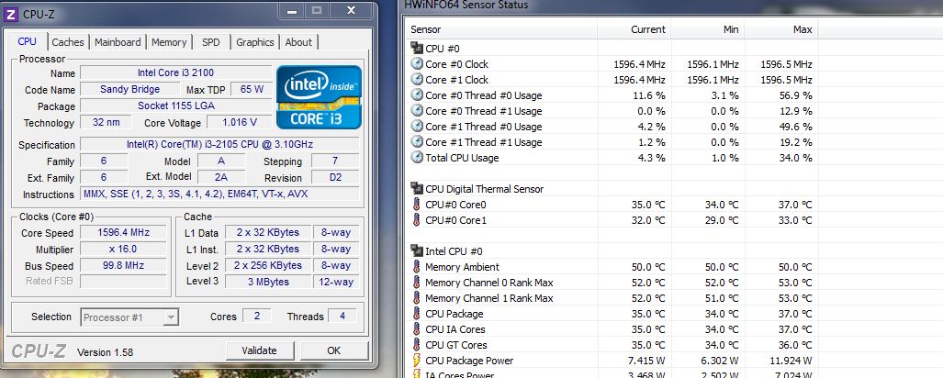The height and width of the screenshot is (378, 943).
Task: Open the About tab
Action: 298,42
